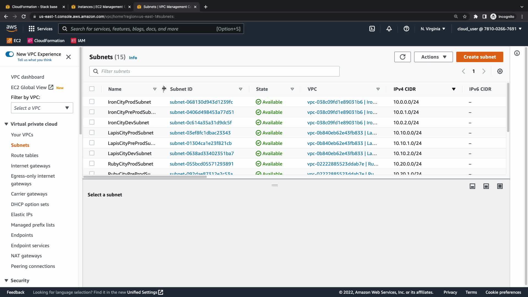Open the Select a VPC filter dropdown

42,108
